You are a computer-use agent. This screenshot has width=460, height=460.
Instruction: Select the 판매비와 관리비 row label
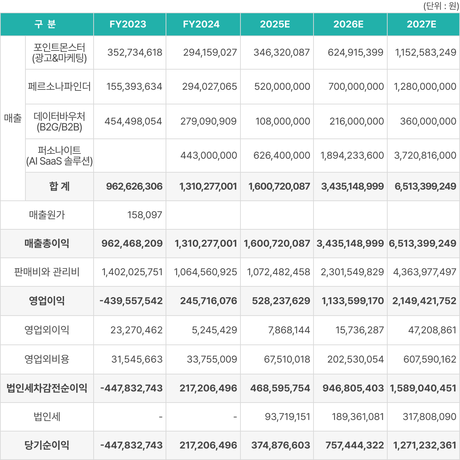[47, 272]
